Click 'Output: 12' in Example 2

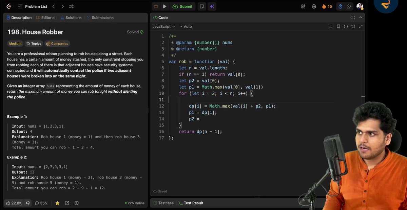click(22, 172)
